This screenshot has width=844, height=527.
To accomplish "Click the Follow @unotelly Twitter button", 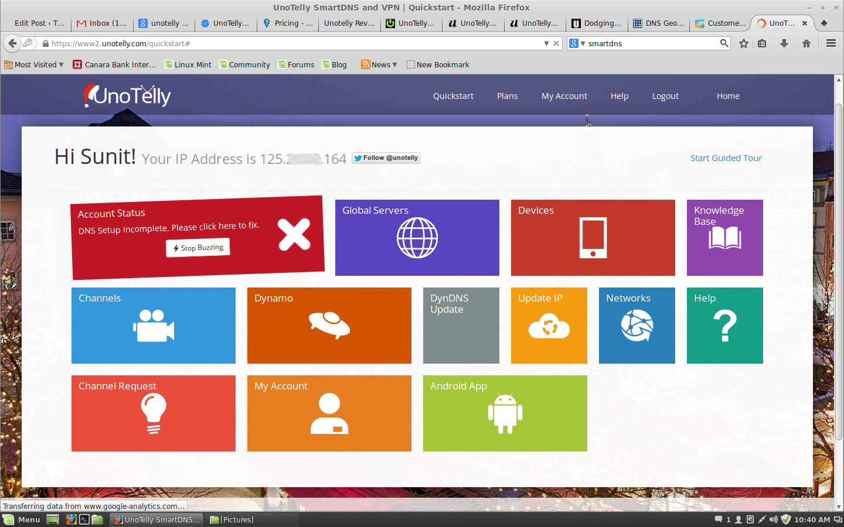I will coord(386,158).
